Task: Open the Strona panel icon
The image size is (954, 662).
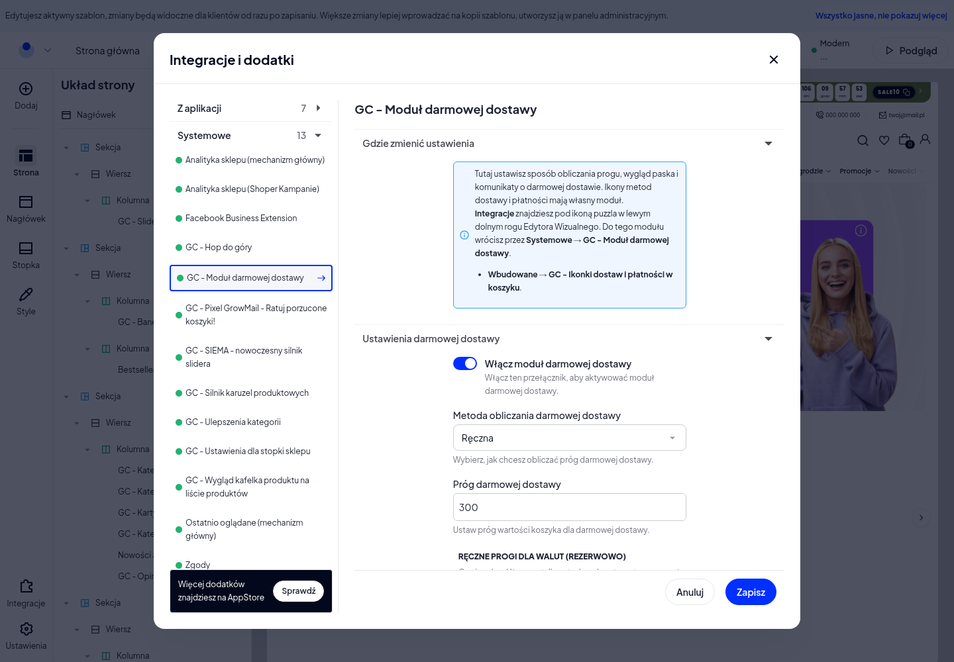Action: [26, 156]
